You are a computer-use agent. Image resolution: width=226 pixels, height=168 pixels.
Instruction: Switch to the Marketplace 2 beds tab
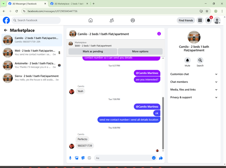pyautogui.click(x=69, y=4)
